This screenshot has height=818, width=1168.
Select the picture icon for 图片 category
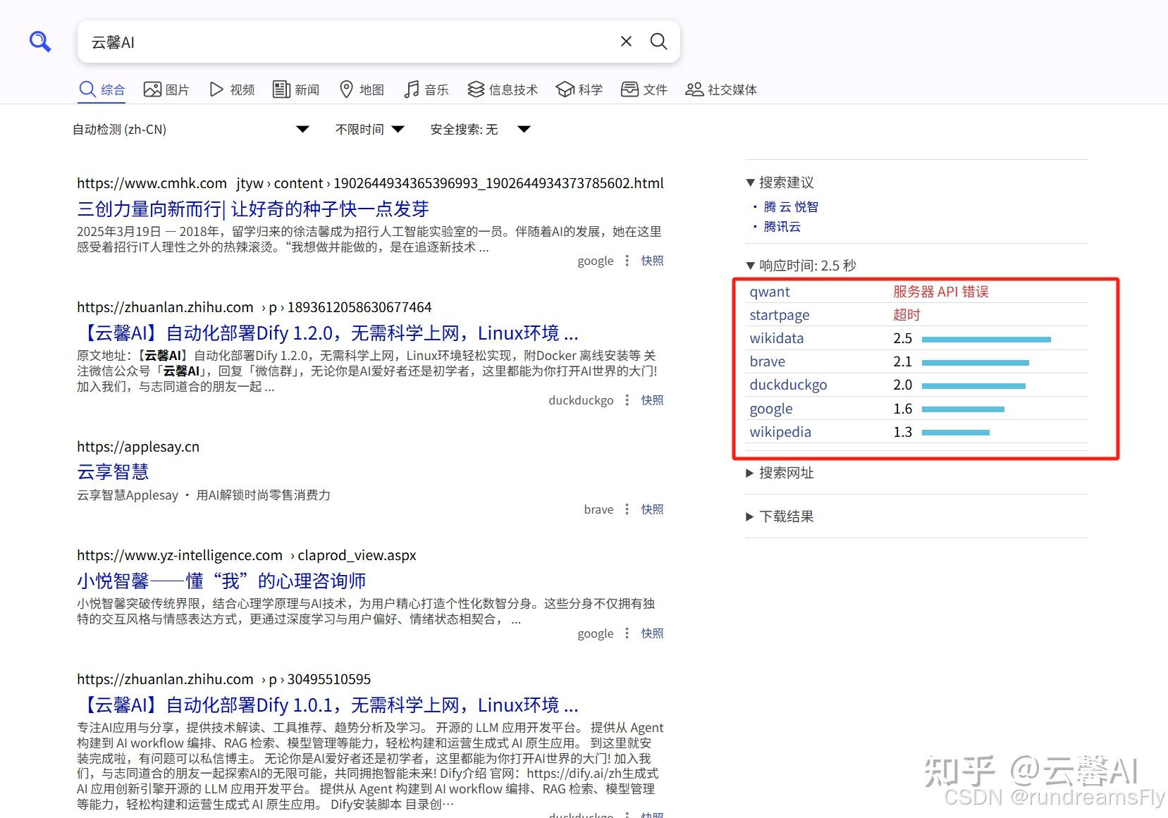coord(152,89)
